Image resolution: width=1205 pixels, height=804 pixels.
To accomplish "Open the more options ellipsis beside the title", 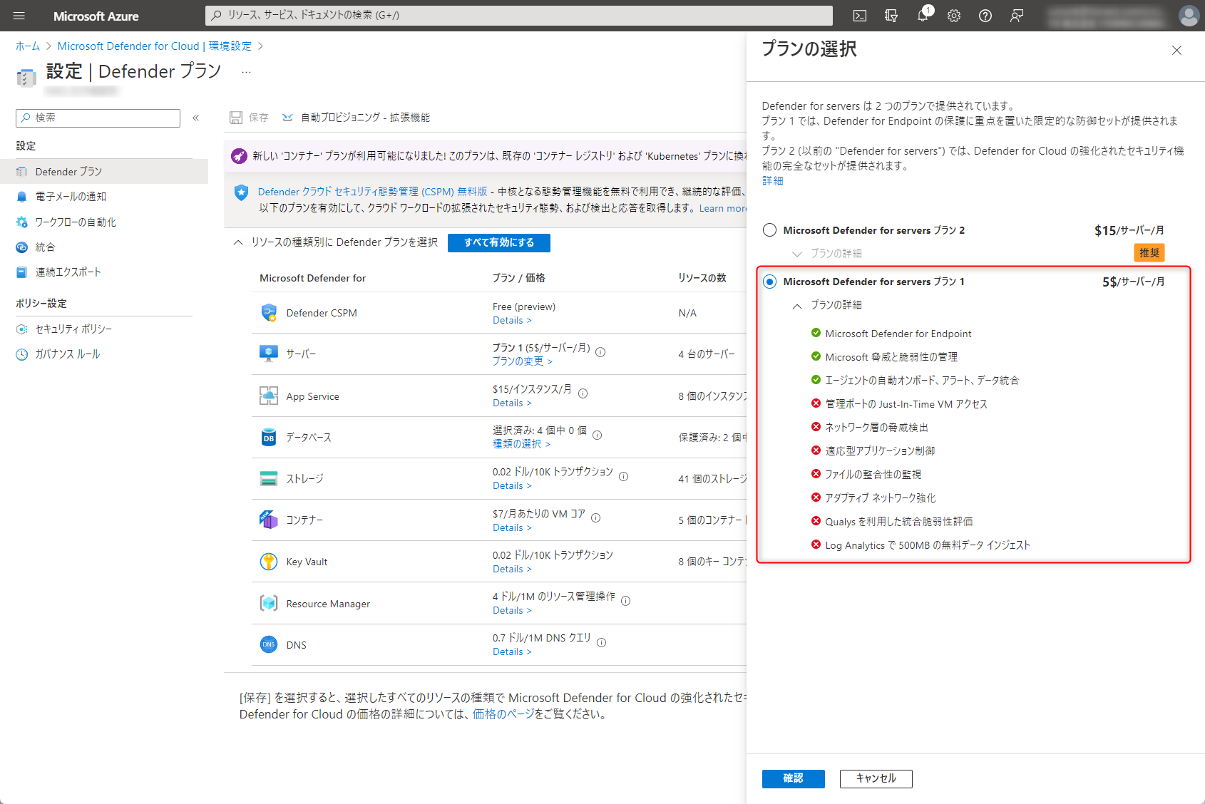I will (x=247, y=72).
